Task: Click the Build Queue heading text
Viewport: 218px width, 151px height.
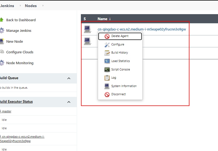Action: point(9,78)
